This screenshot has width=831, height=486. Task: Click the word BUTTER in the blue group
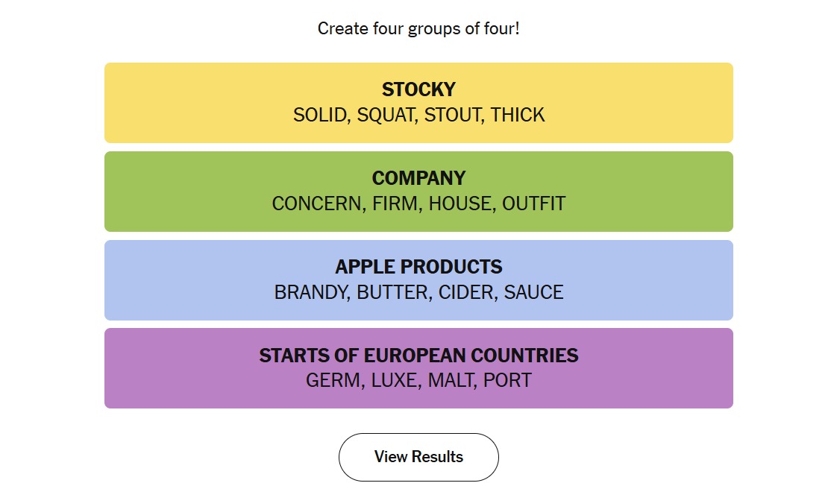pyautogui.click(x=392, y=292)
